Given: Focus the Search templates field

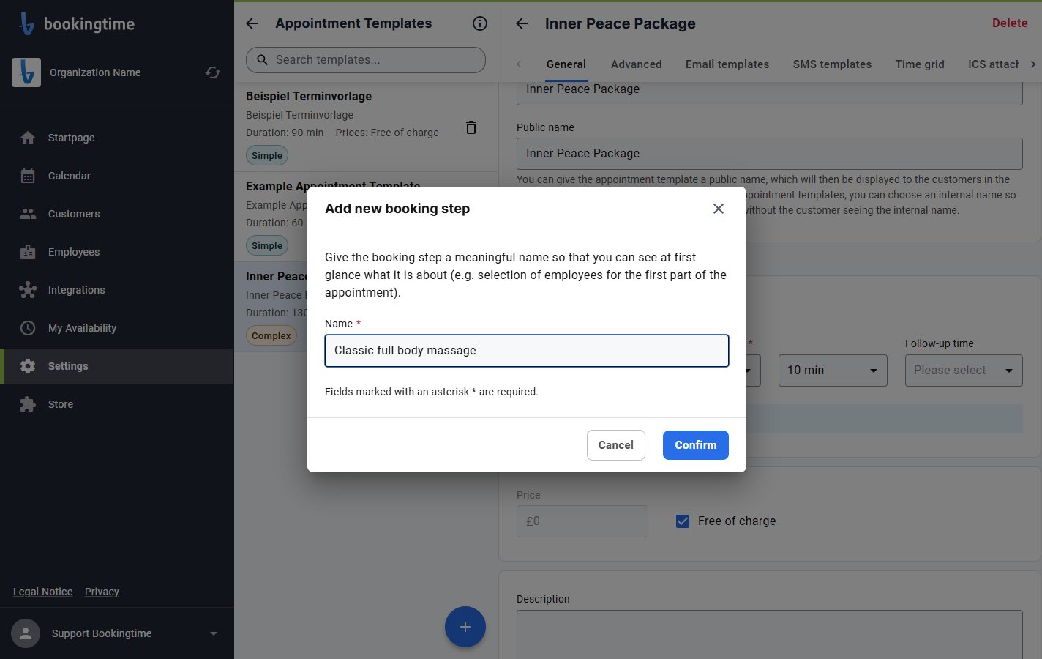Looking at the screenshot, I should coord(366,60).
